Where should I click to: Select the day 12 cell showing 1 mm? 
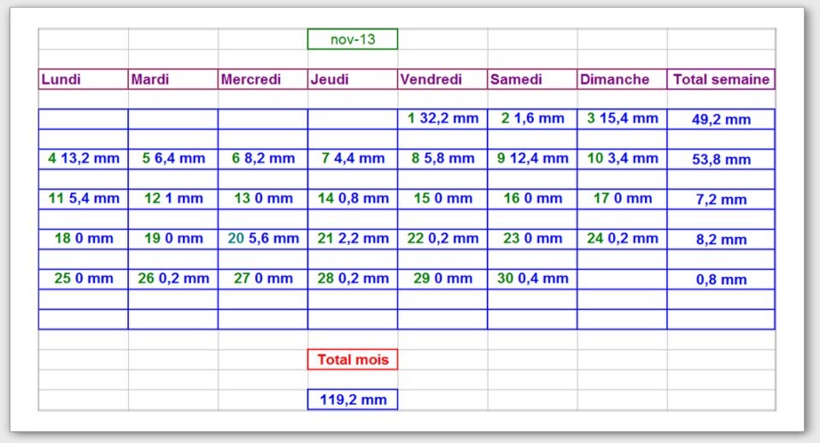point(173,199)
